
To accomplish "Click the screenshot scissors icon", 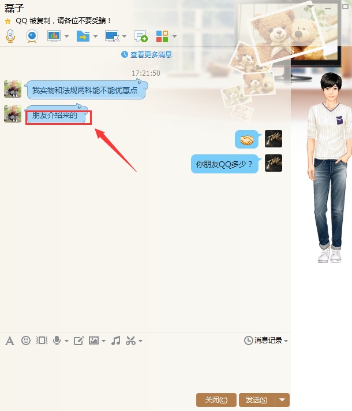I will (130, 340).
